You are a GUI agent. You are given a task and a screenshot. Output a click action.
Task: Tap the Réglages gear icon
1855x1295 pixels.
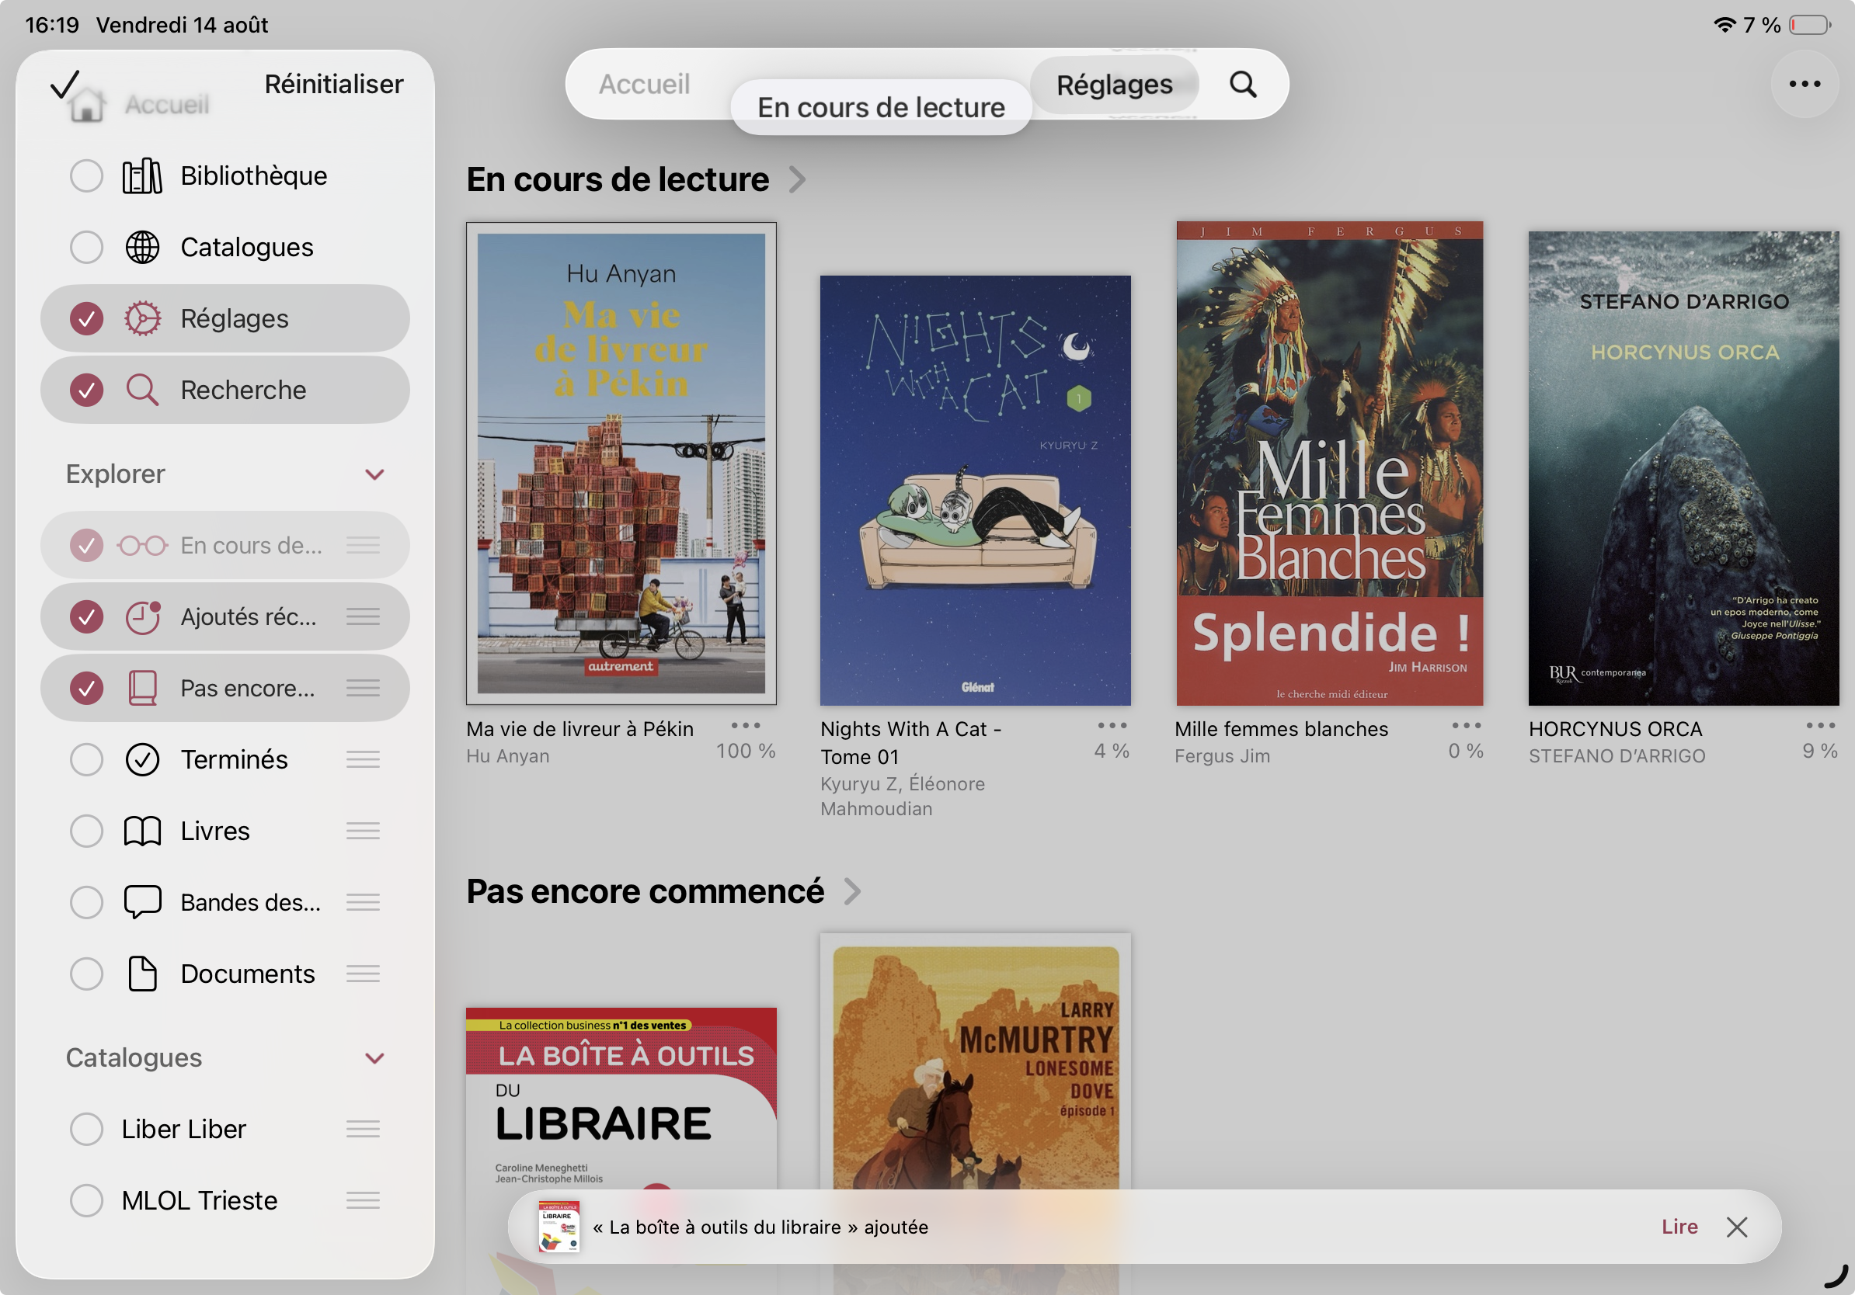pyautogui.click(x=142, y=318)
